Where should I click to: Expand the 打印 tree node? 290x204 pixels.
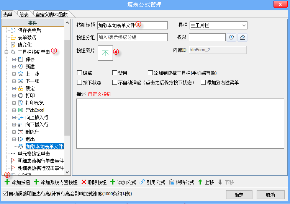[14, 96]
